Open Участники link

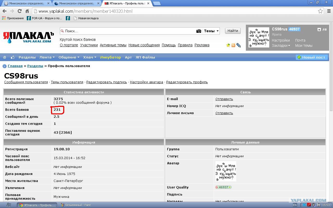point(89,45)
